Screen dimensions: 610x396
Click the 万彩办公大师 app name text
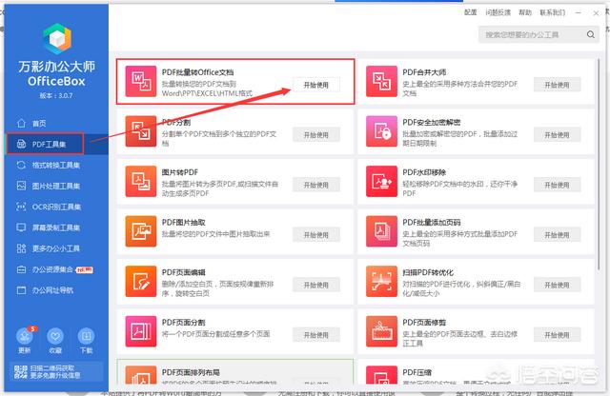[x=57, y=67]
